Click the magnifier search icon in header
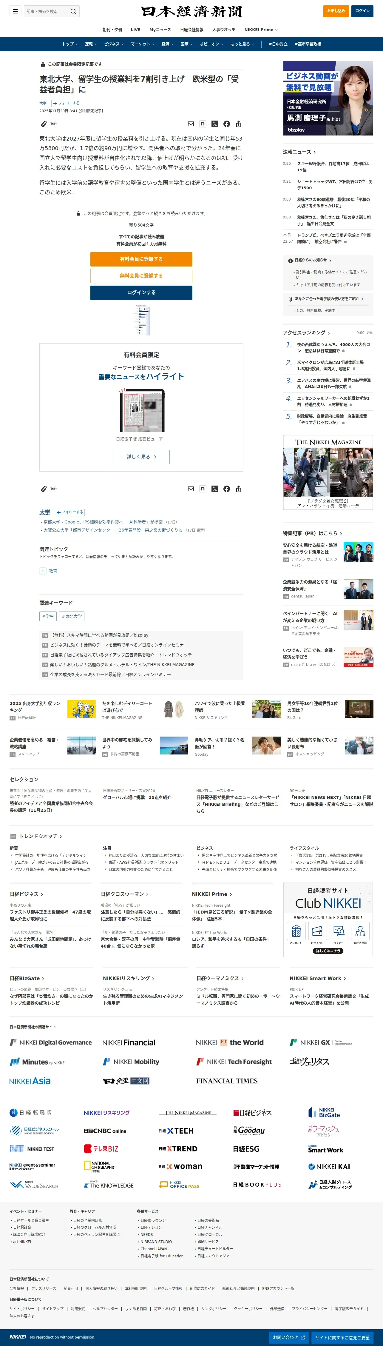The width and height of the screenshot is (383, 1346). click(x=73, y=11)
